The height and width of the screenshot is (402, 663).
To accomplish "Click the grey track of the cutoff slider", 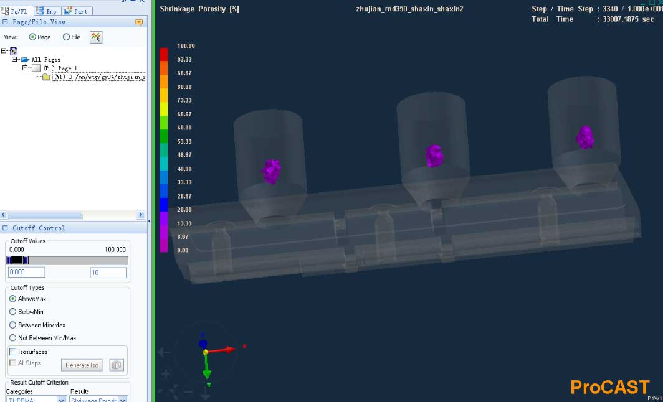I will pyautogui.click(x=78, y=260).
